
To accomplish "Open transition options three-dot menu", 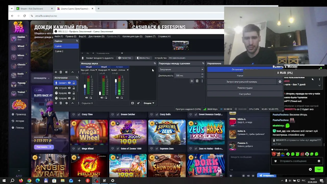I will pos(202,81).
